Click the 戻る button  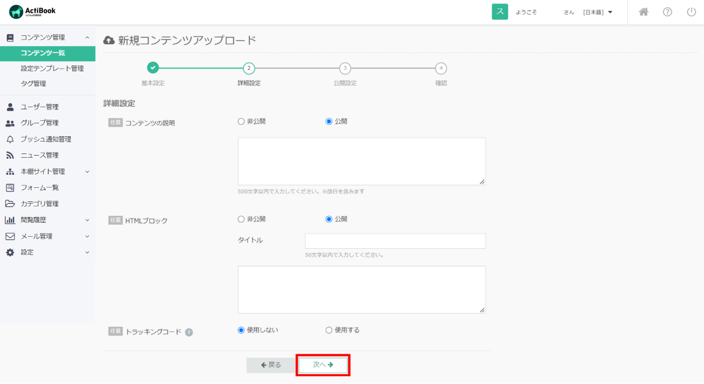point(271,365)
